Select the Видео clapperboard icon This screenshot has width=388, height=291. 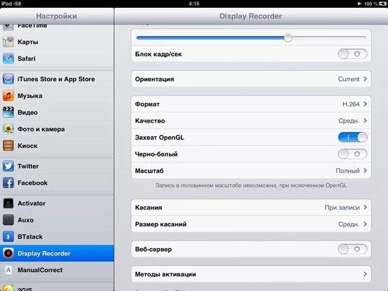(x=8, y=112)
